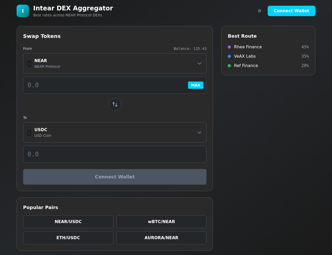This screenshot has height=255, width=332.
Task: Click the From amount input field
Action: click(104, 85)
